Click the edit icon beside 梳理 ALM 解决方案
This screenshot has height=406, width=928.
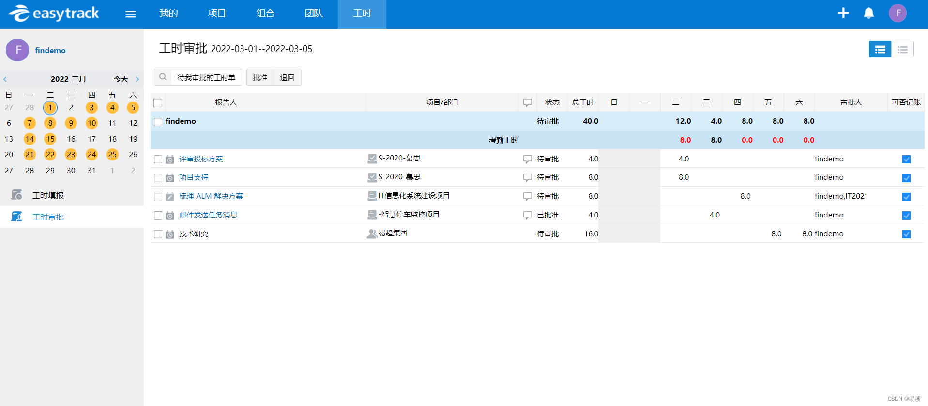[x=170, y=197]
